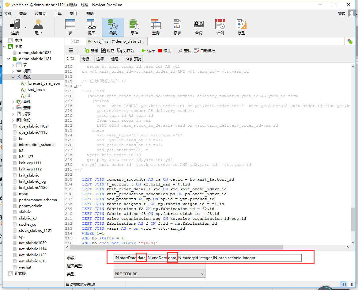Open the 查询 (Query) toolbar icon
The image size is (358, 290).
tap(156, 27)
